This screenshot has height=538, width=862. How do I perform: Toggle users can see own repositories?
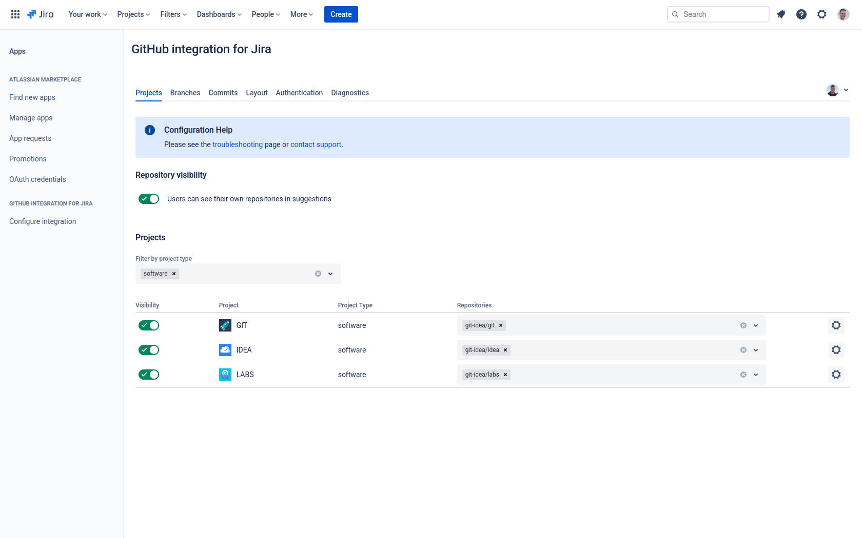pos(149,199)
